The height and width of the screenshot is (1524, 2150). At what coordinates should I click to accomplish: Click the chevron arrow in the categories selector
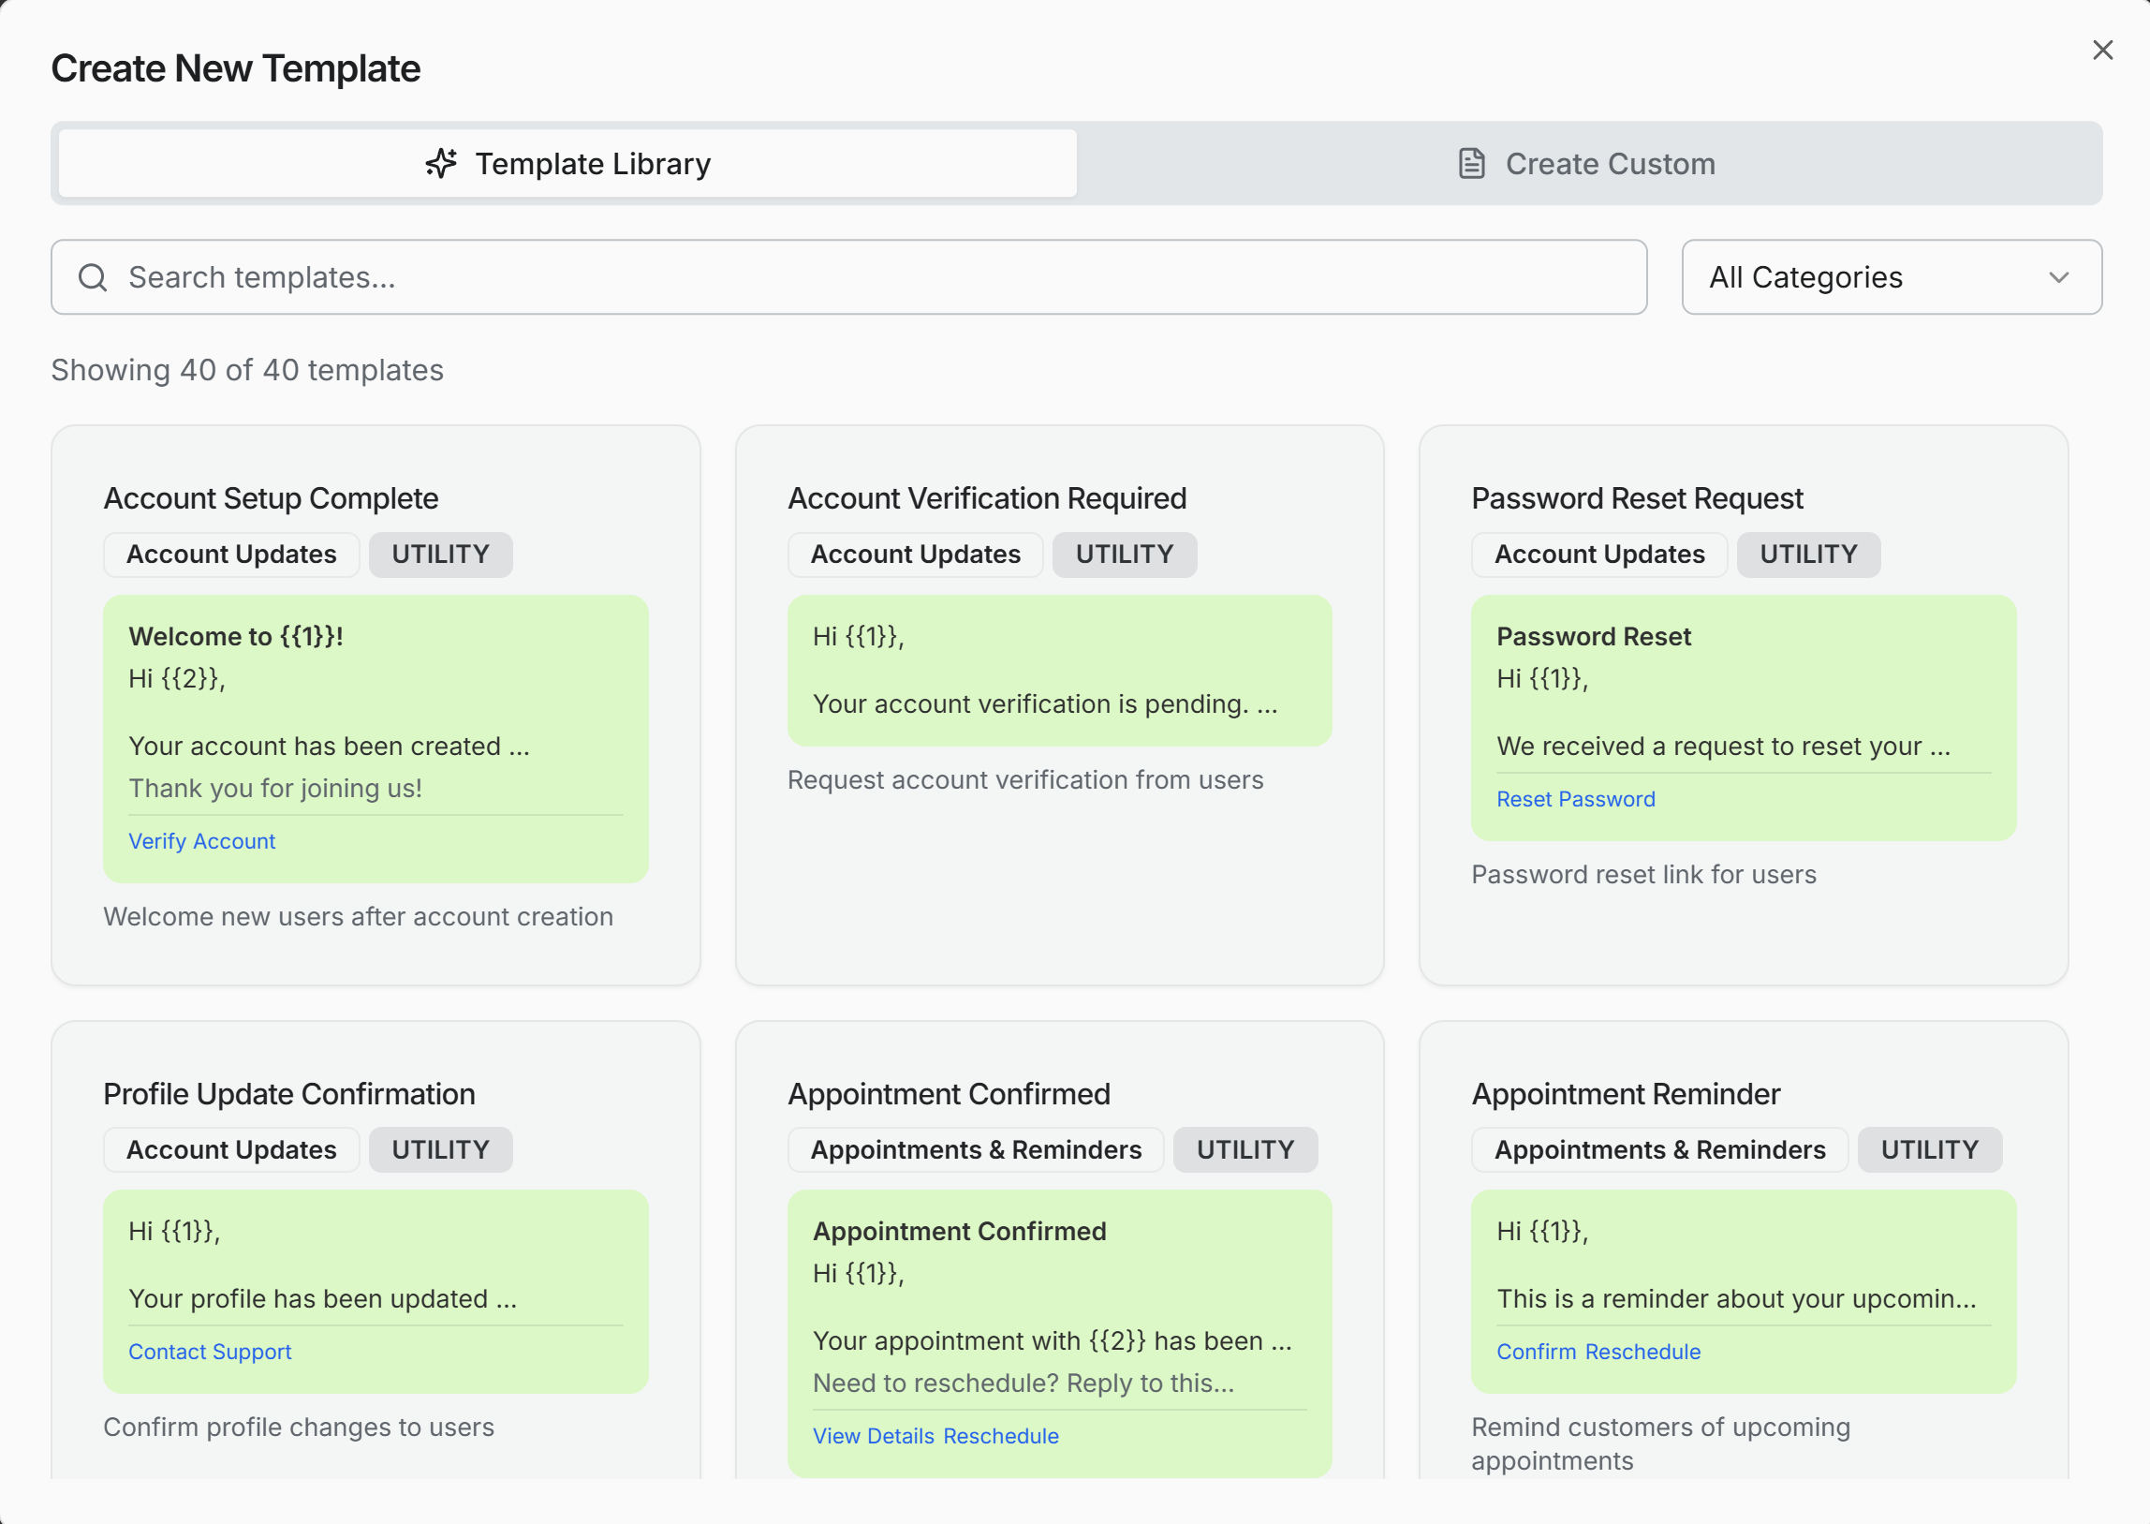[2058, 278]
